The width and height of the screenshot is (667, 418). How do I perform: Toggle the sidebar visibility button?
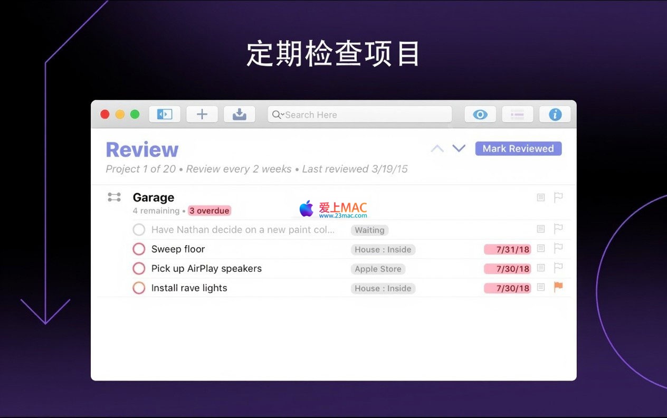165,115
